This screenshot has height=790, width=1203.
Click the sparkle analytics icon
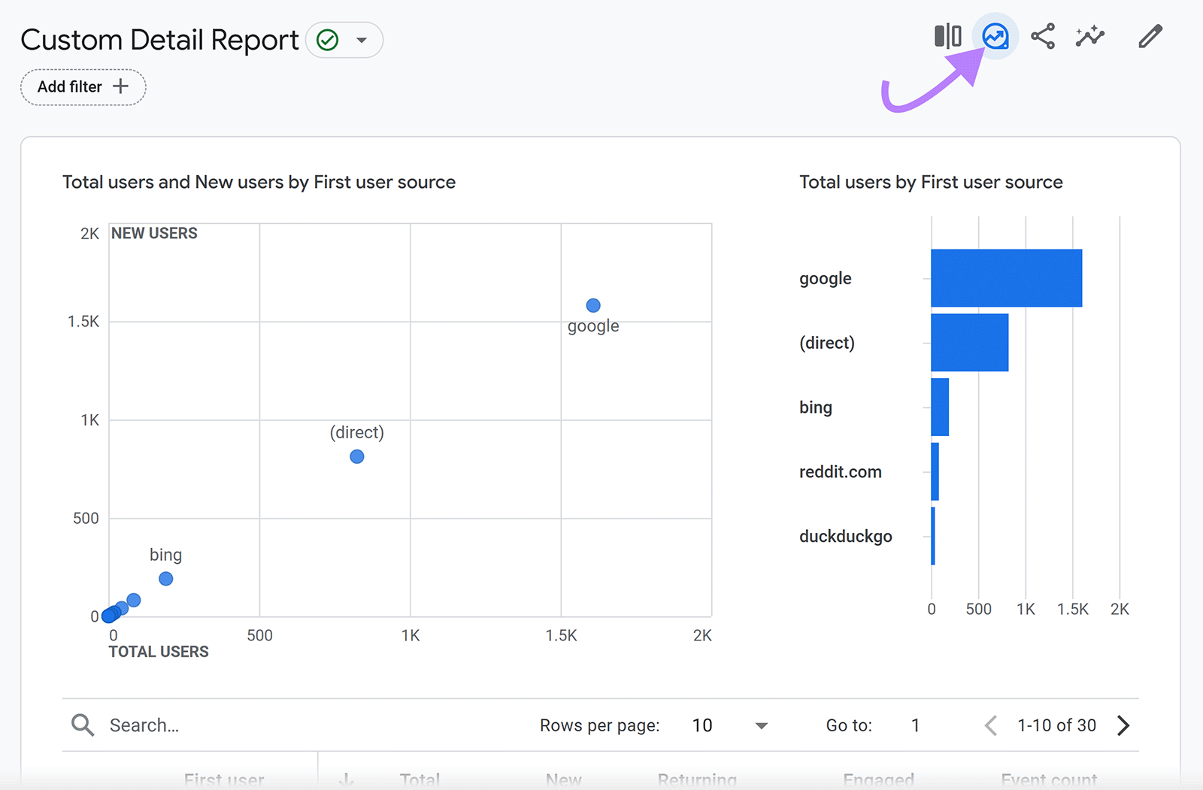click(1089, 35)
